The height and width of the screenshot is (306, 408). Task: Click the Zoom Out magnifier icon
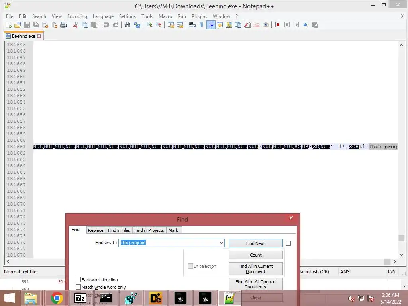click(158, 25)
